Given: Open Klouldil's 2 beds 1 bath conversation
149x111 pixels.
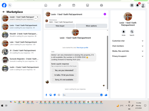Looking at the screenshot, I should click(21, 35).
